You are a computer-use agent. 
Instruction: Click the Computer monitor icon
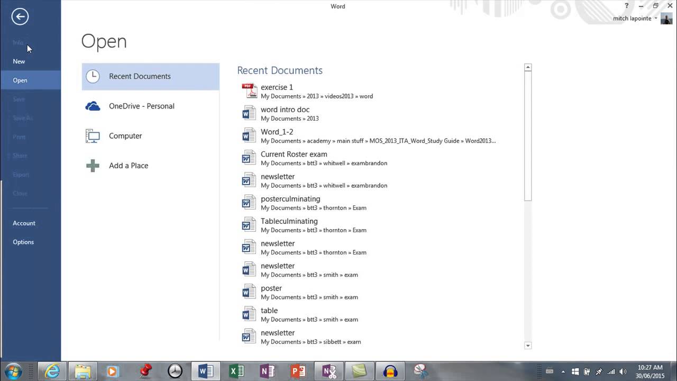point(93,136)
